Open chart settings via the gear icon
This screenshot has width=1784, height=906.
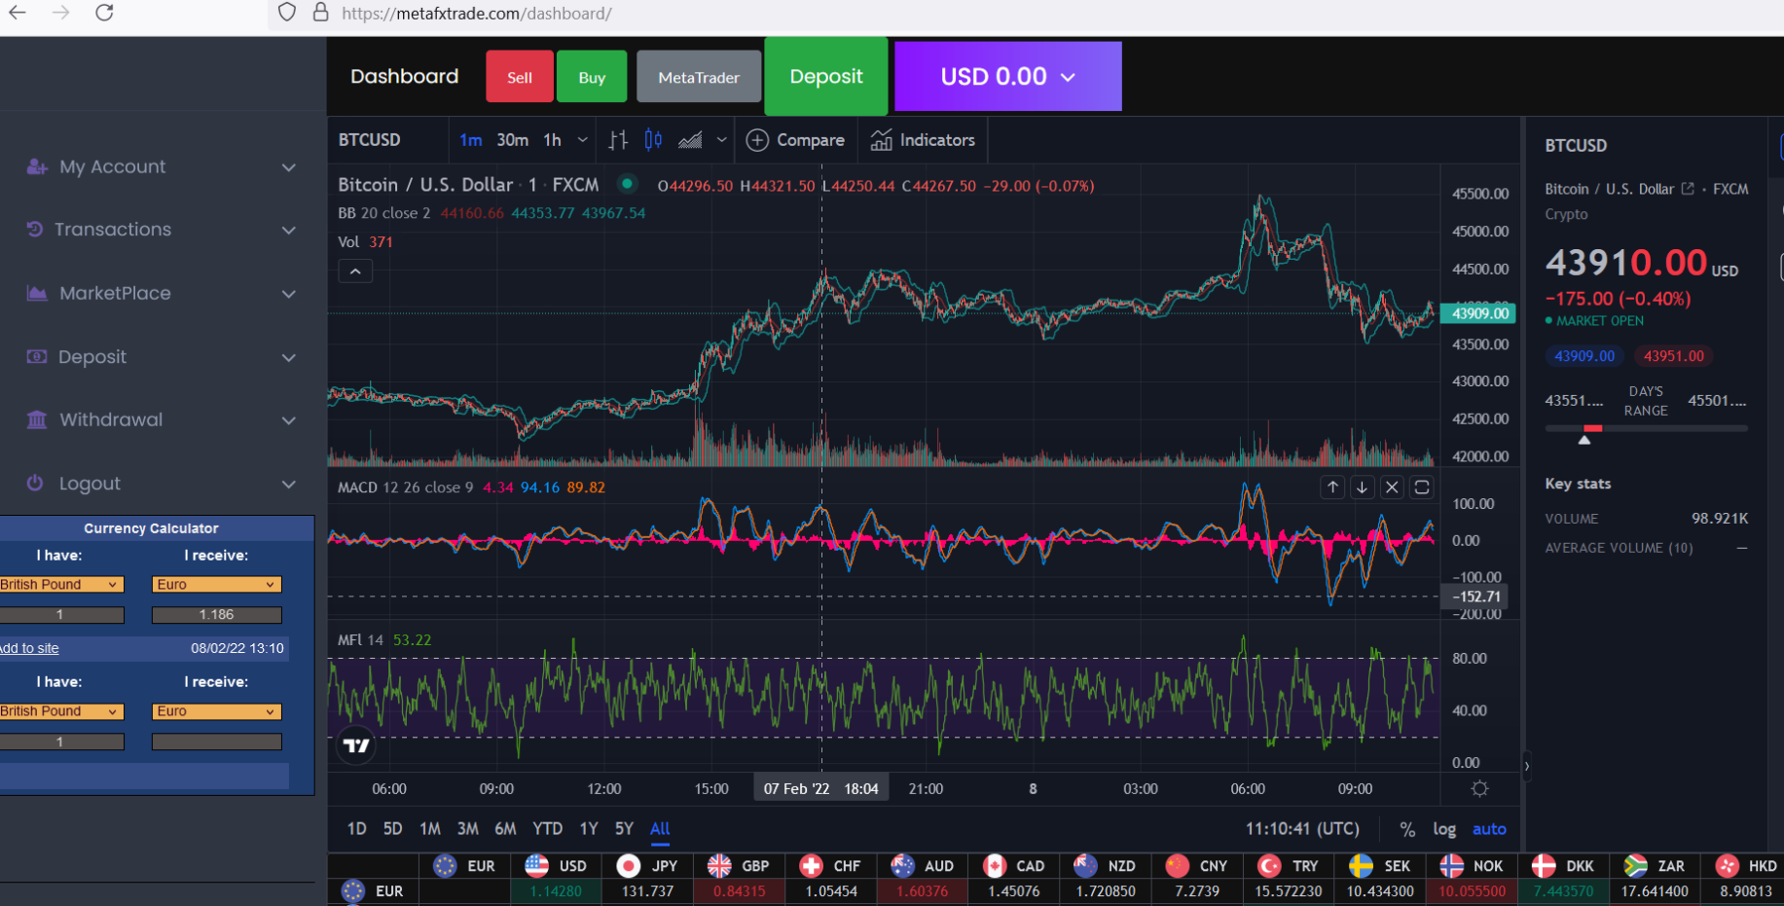(x=1479, y=788)
